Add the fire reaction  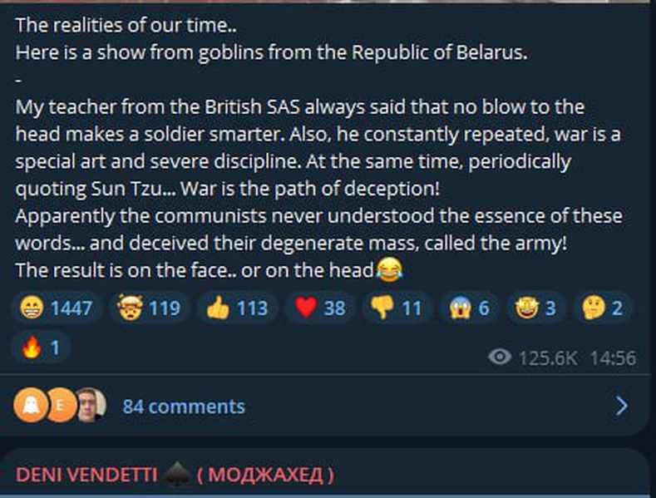[x=41, y=347]
